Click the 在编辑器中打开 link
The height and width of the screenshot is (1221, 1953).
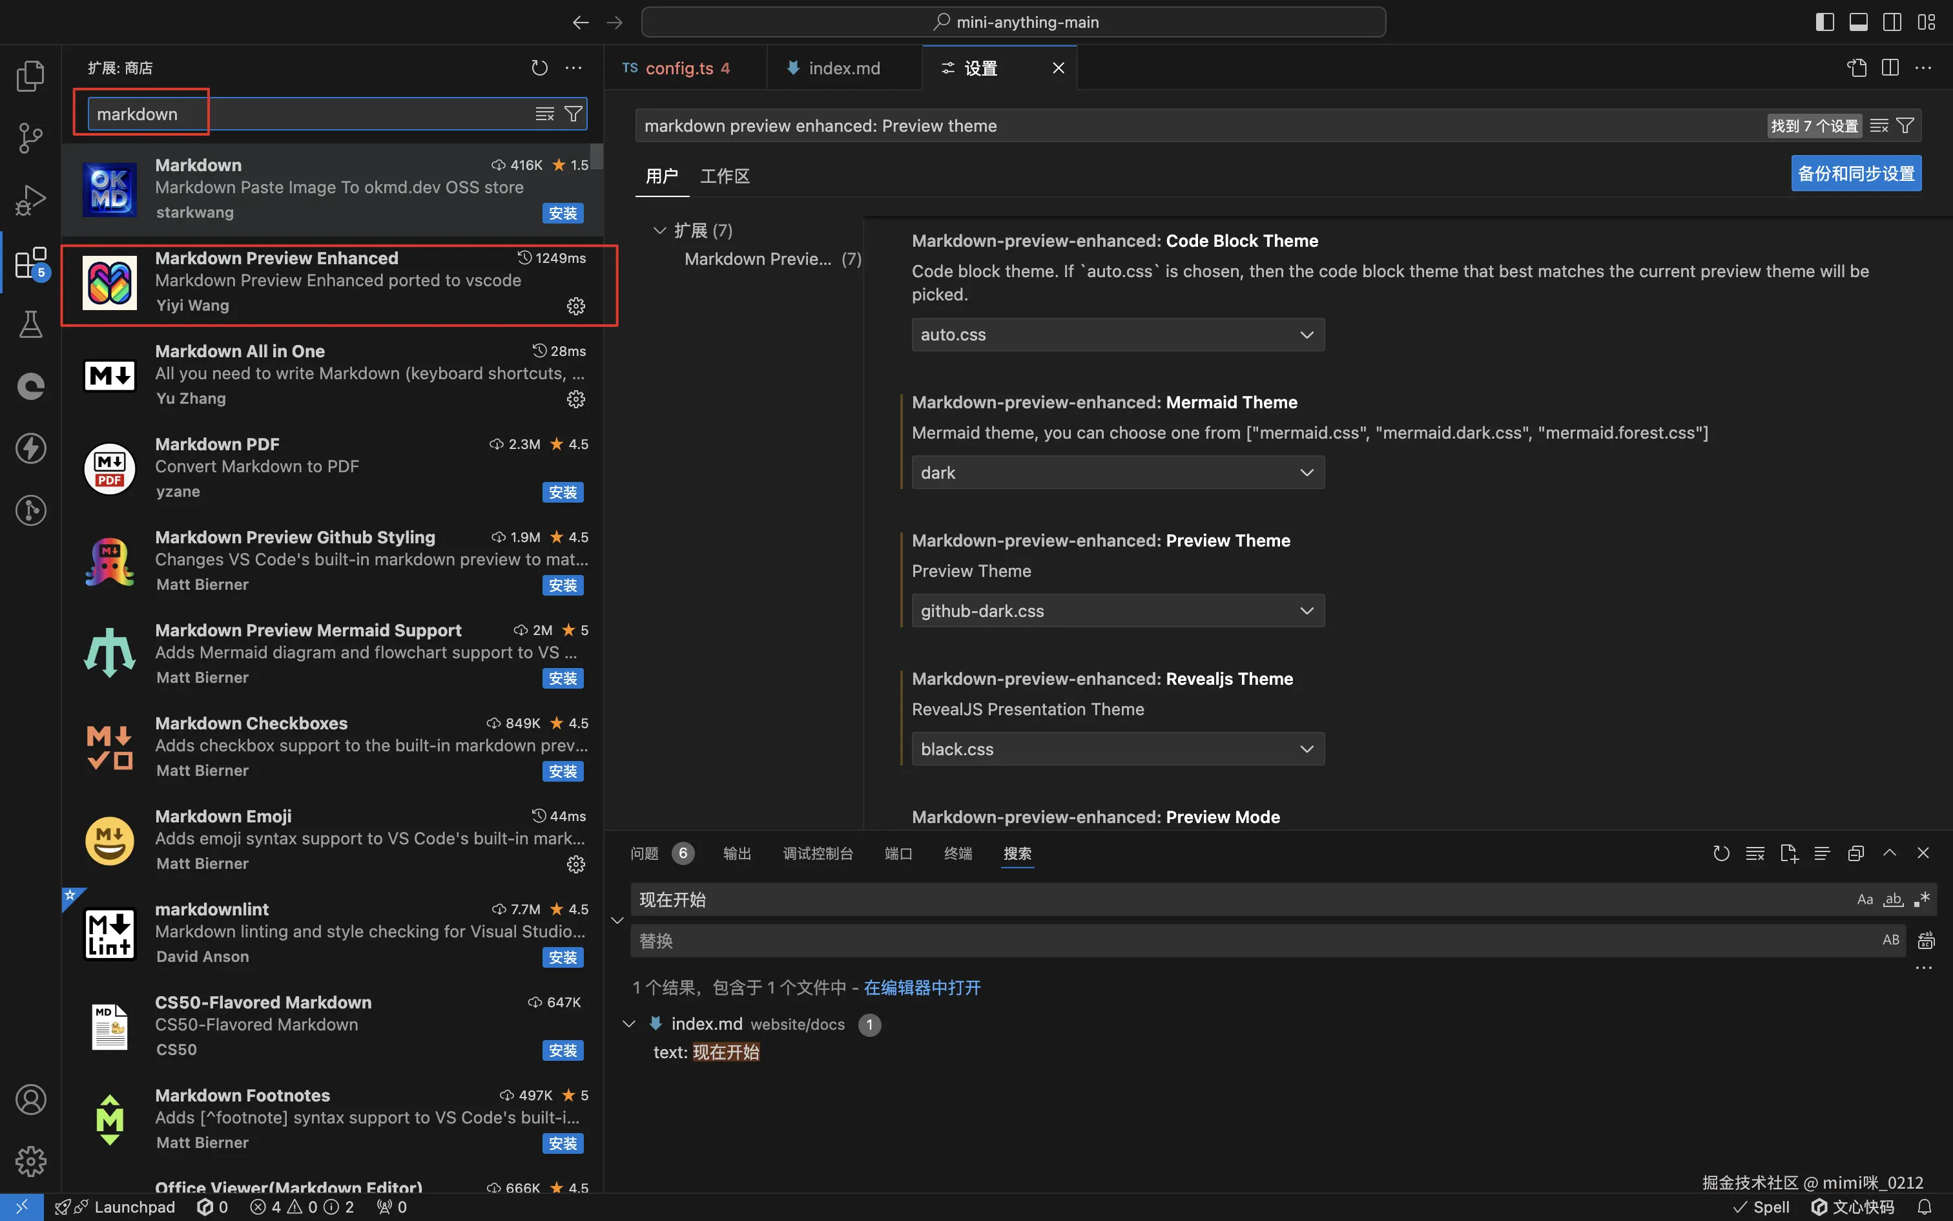(922, 988)
